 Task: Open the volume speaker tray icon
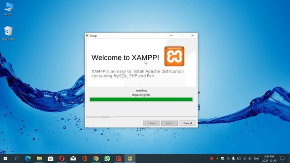(250, 158)
